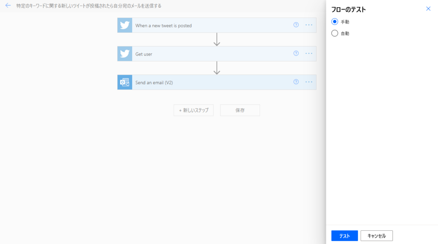Expand the 'When a new tweet is posted' card

pos(217,25)
